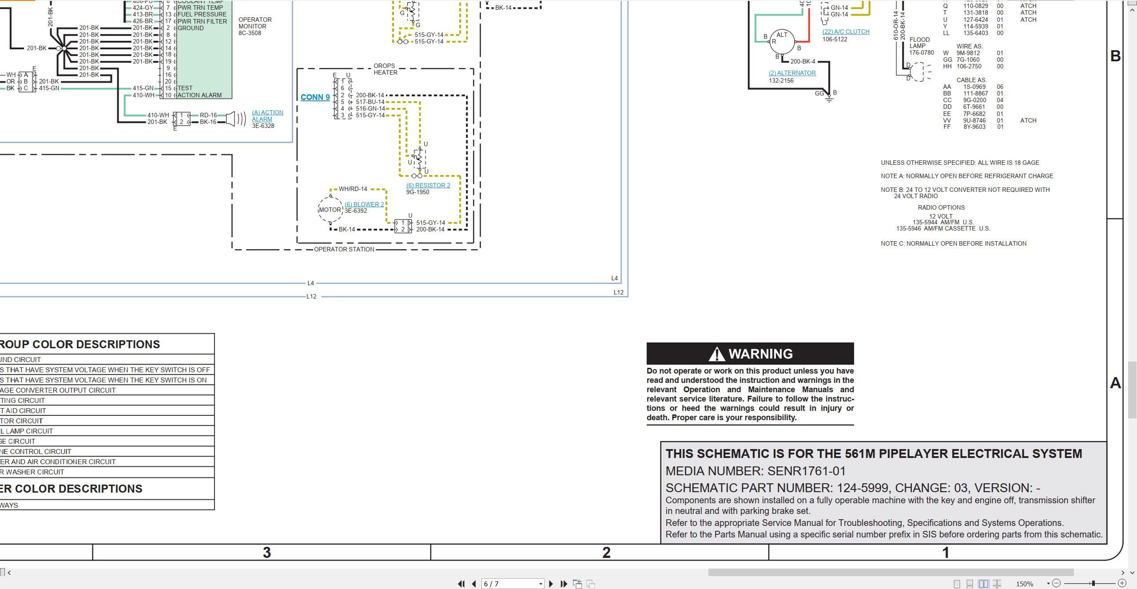This screenshot has height=589, width=1137.
Task: Click the SCHEMATIC PART NUMBER line
Action: (x=853, y=488)
